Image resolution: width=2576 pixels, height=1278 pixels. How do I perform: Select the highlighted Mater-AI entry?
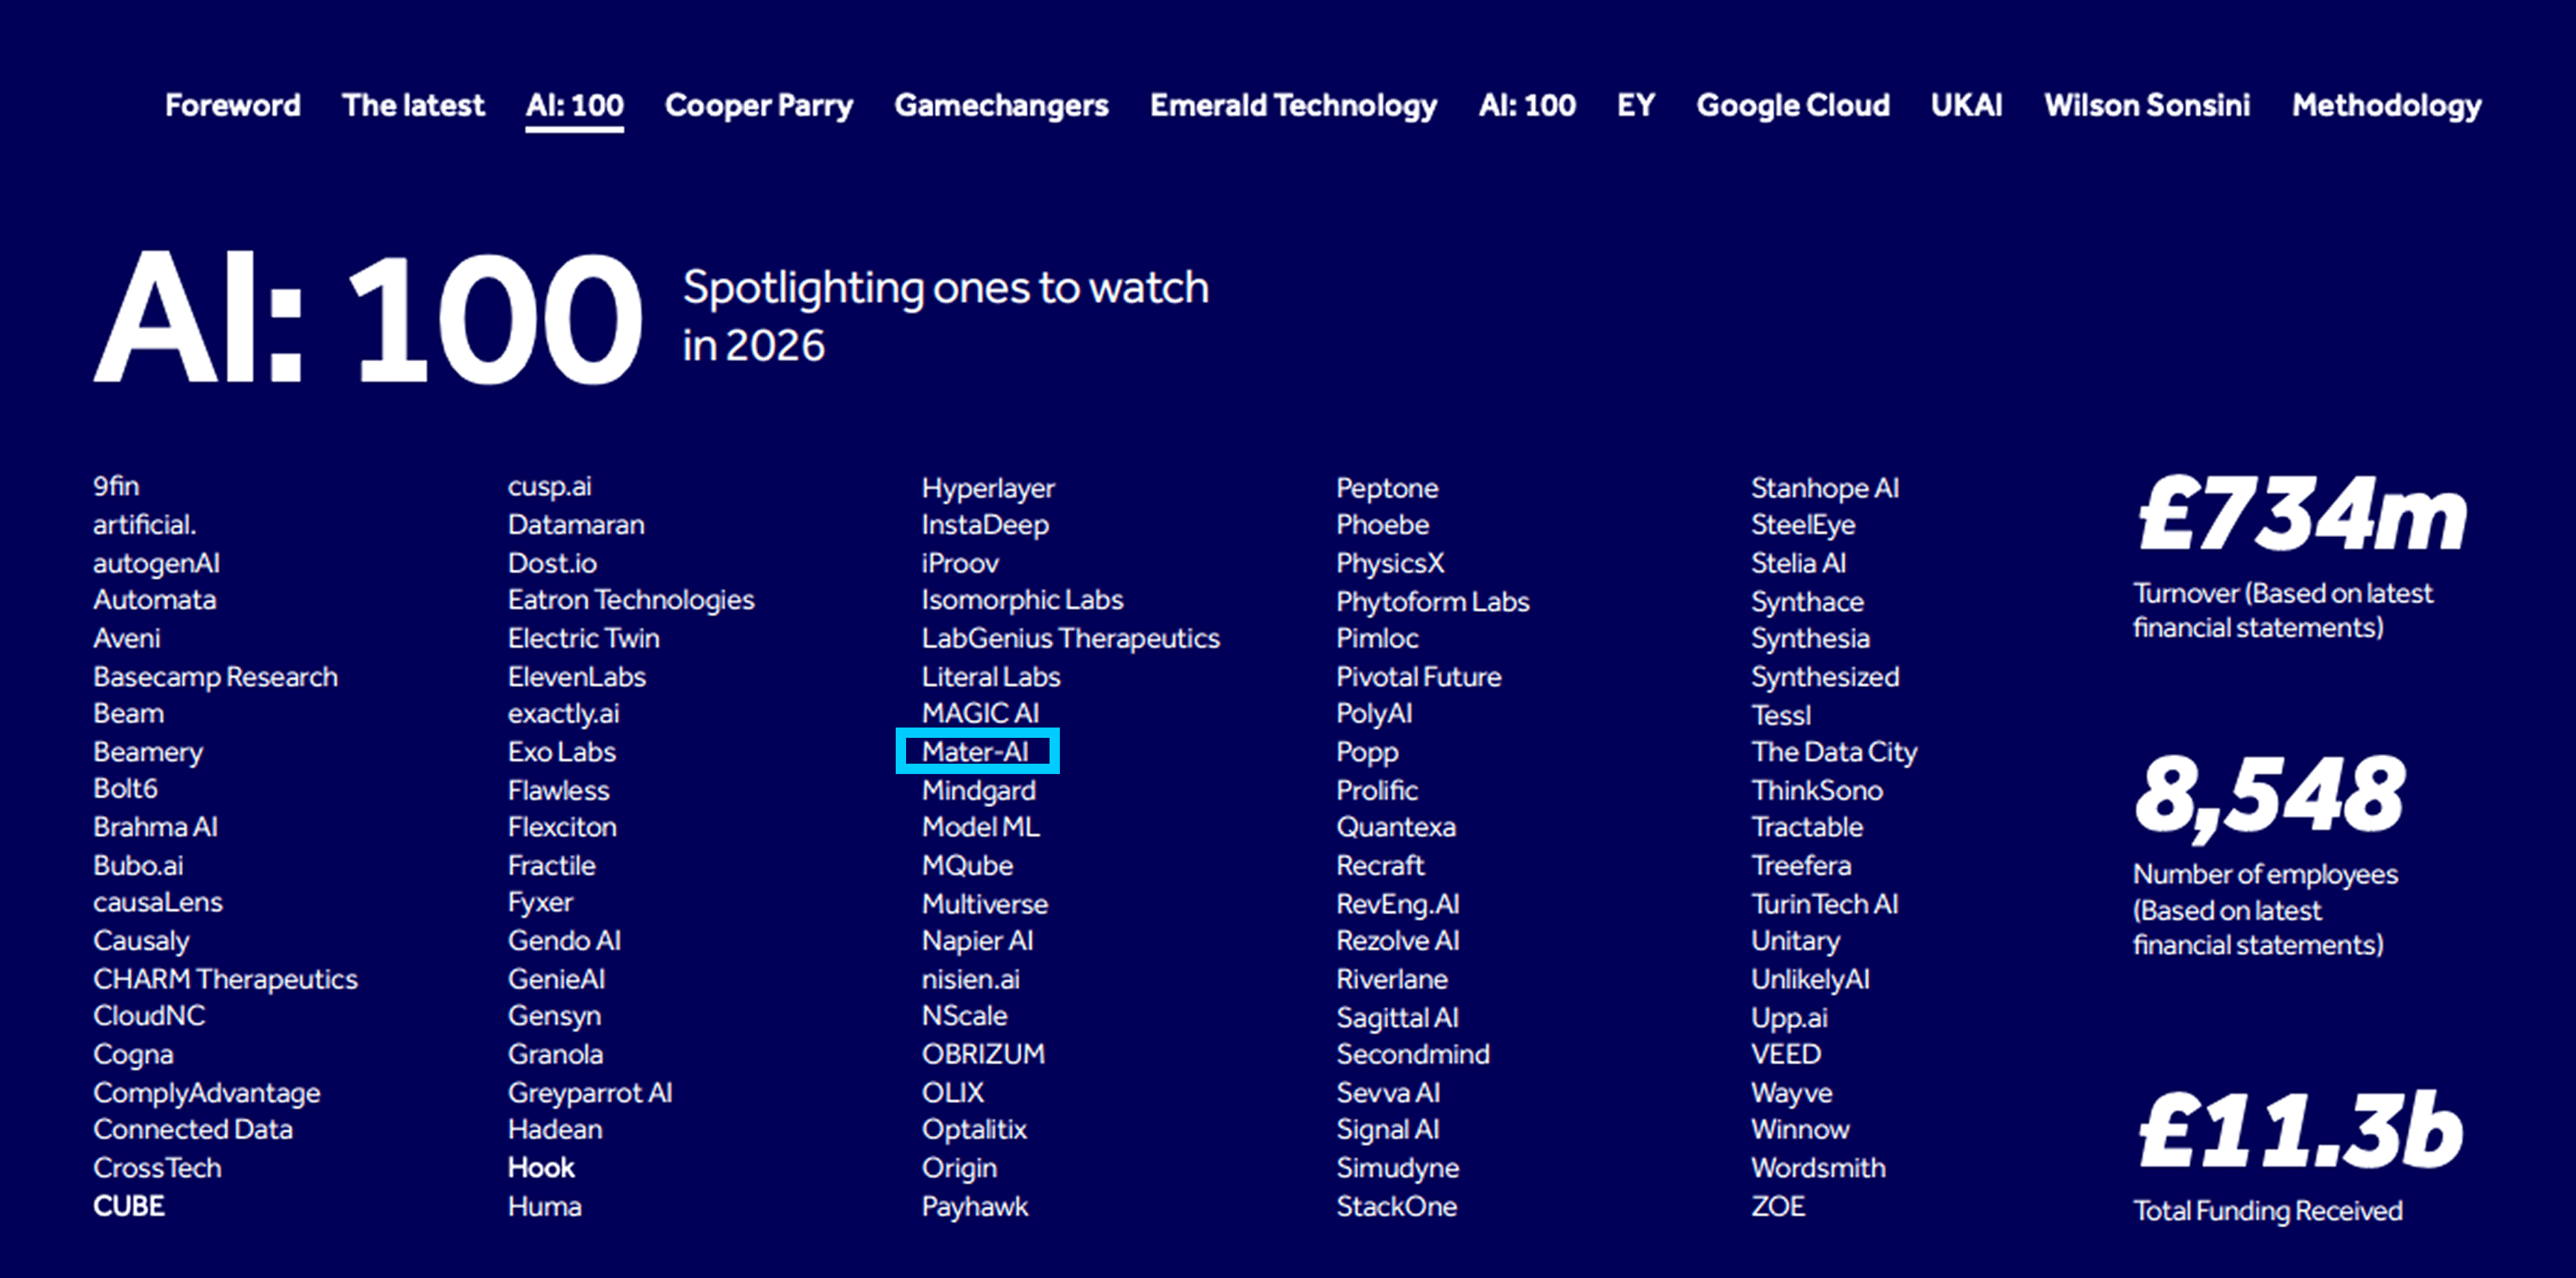[x=976, y=752]
